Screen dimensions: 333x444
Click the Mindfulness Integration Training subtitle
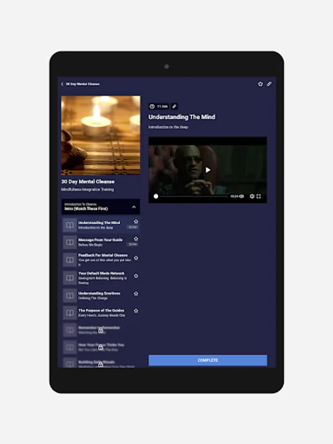point(87,189)
